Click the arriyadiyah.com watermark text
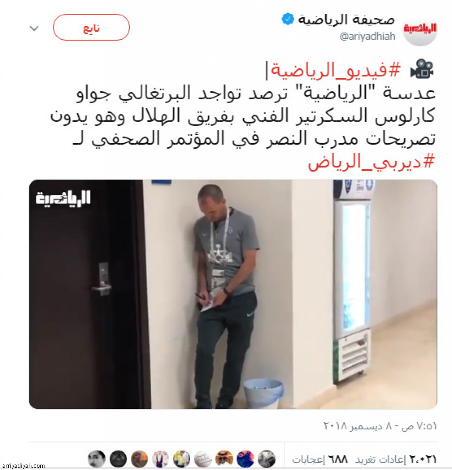This screenshot has height=470, width=452. point(23,465)
